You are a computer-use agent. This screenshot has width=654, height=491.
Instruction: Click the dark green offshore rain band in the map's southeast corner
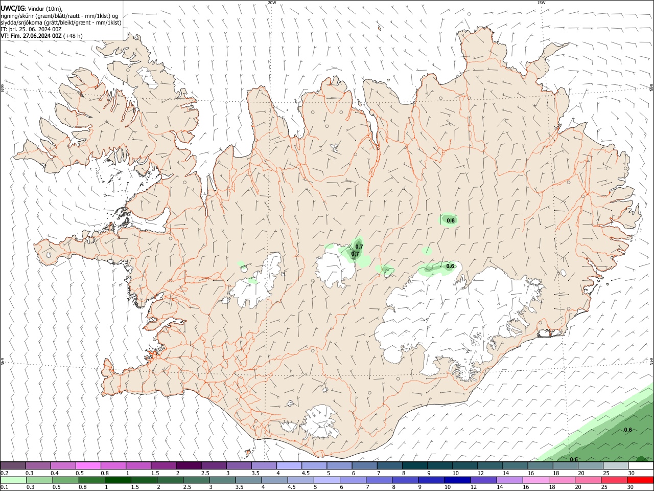coord(613,435)
